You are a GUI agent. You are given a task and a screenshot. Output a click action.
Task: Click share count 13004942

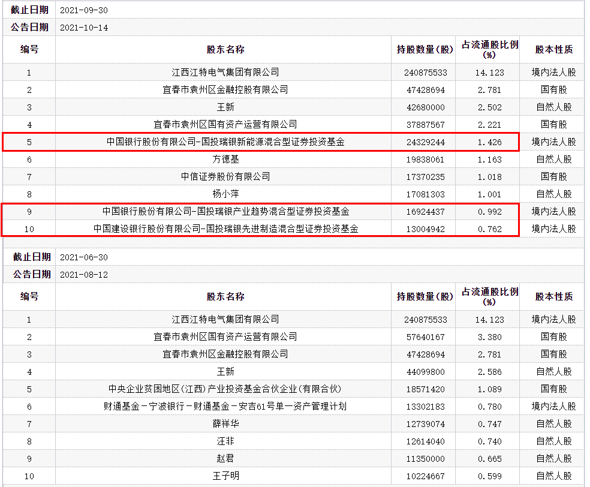click(x=426, y=229)
